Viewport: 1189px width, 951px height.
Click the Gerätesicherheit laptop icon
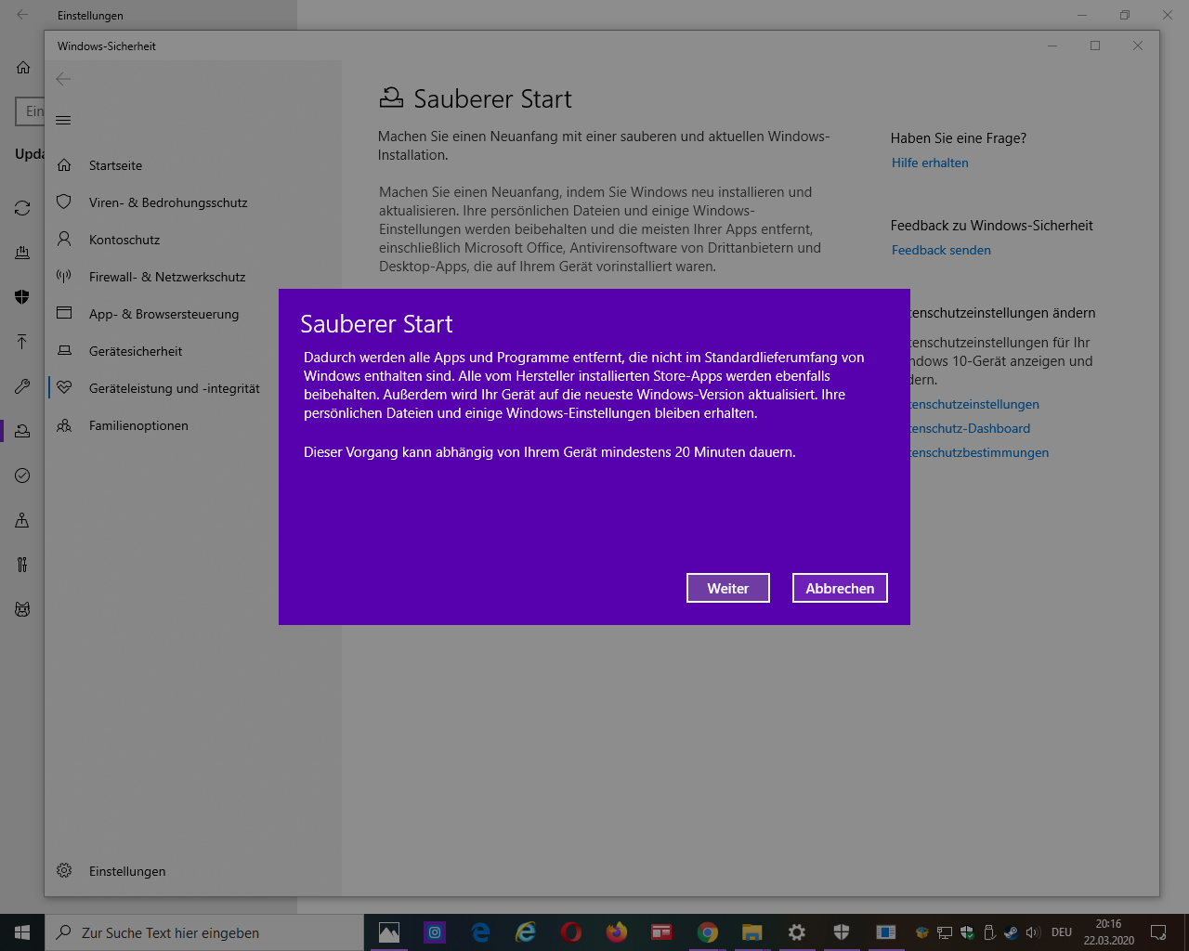click(x=64, y=350)
